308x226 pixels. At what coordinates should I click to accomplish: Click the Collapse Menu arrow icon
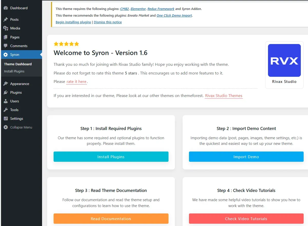pos(6,127)
